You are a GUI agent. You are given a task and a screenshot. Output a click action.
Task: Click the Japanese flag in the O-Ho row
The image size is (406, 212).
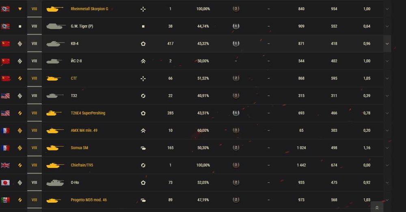(x=5, y=183)
